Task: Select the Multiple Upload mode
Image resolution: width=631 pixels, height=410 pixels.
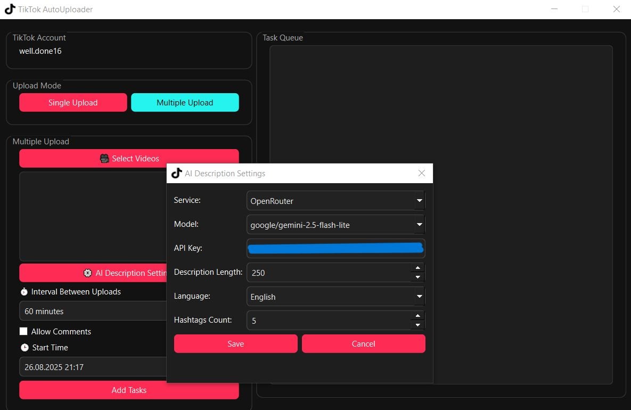Action: 185,103
